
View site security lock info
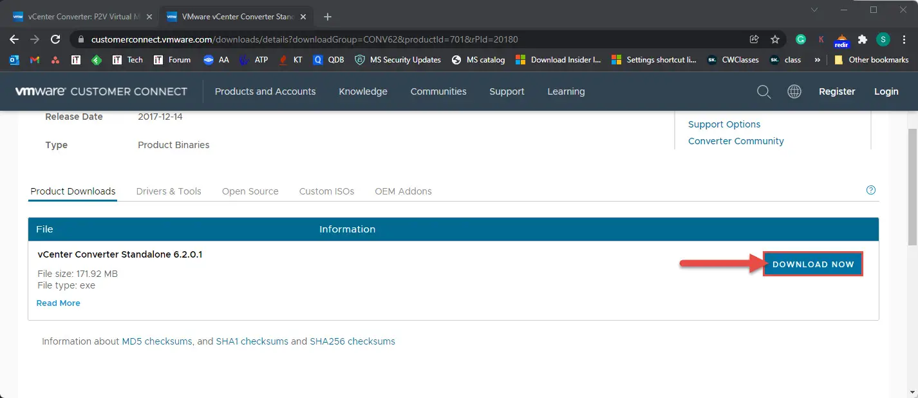(x=80, y=39)
